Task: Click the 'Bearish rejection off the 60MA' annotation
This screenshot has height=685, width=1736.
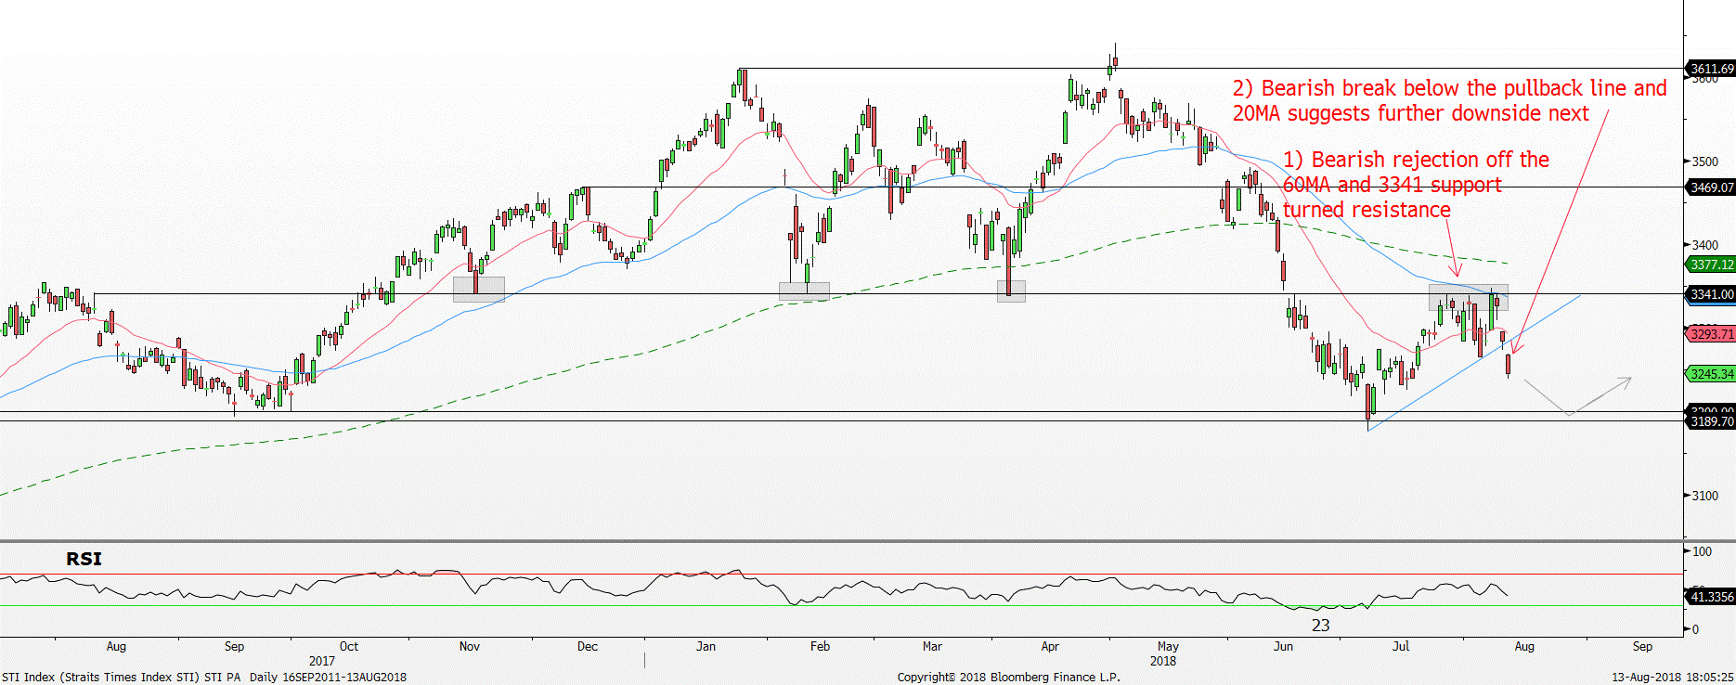Action: coord(1416,185)
